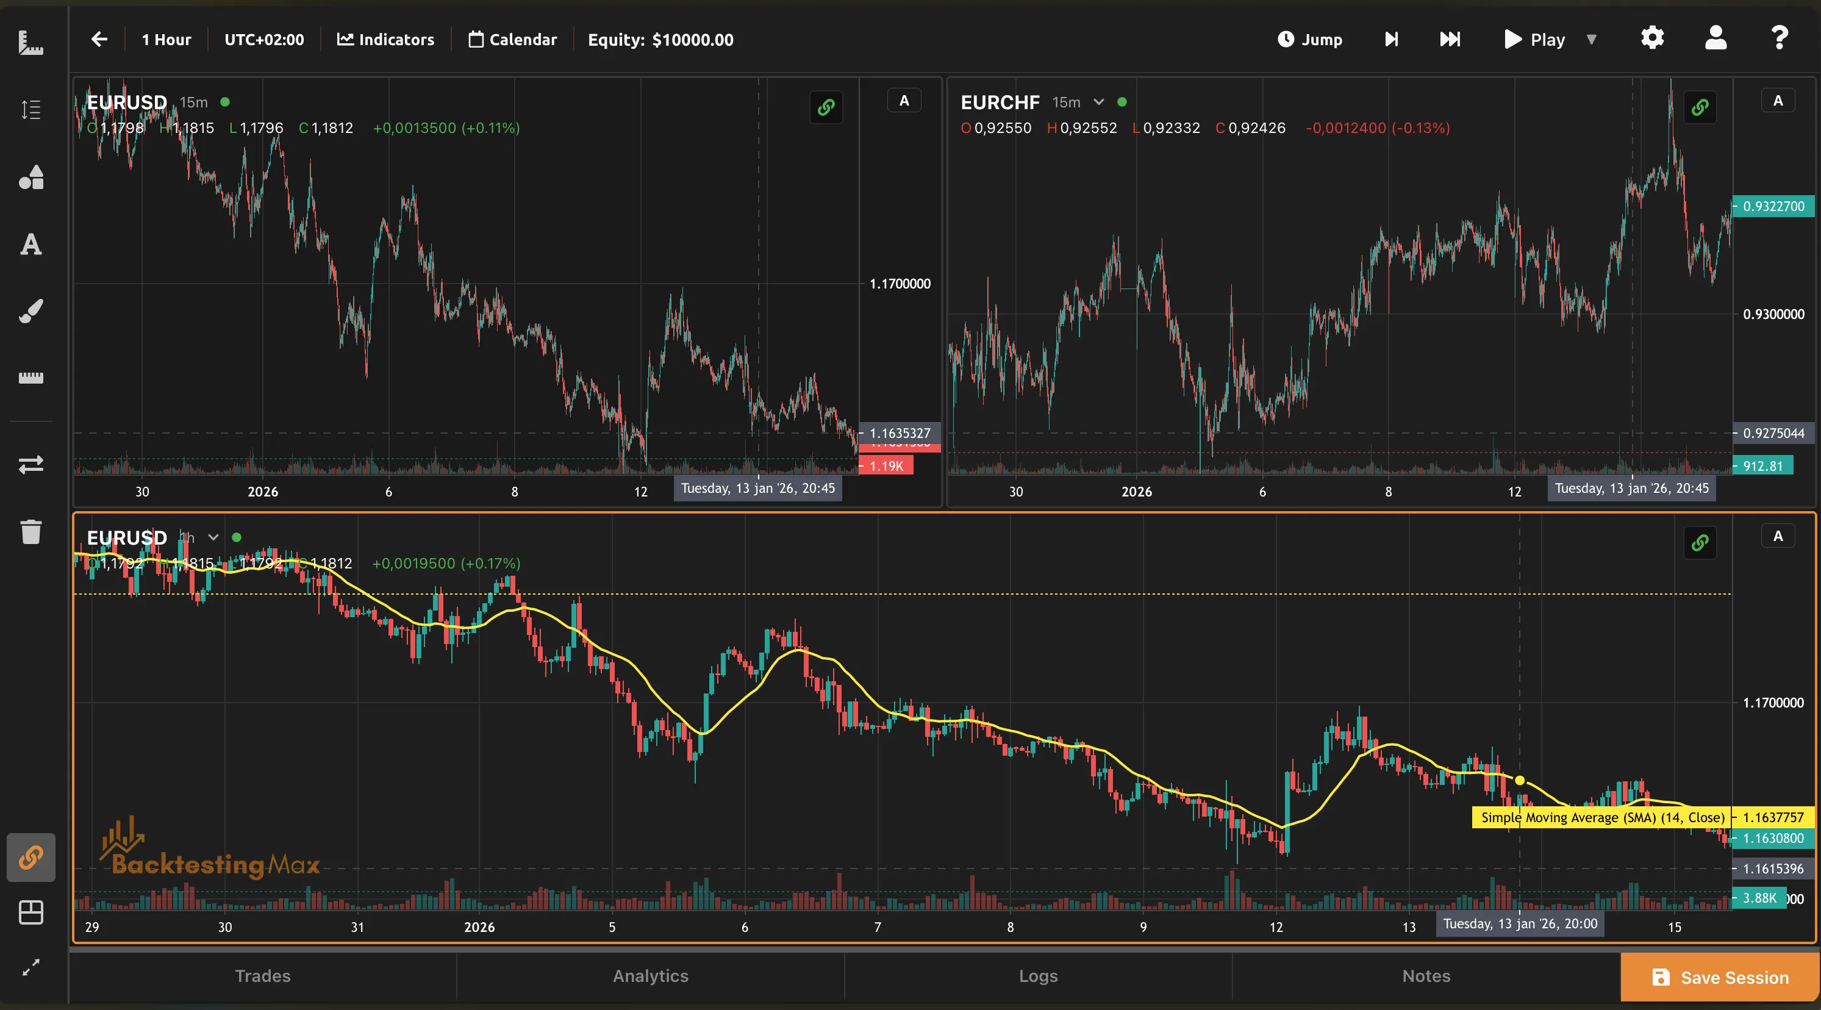Click the fullscreen expand arrows icon

30,967
